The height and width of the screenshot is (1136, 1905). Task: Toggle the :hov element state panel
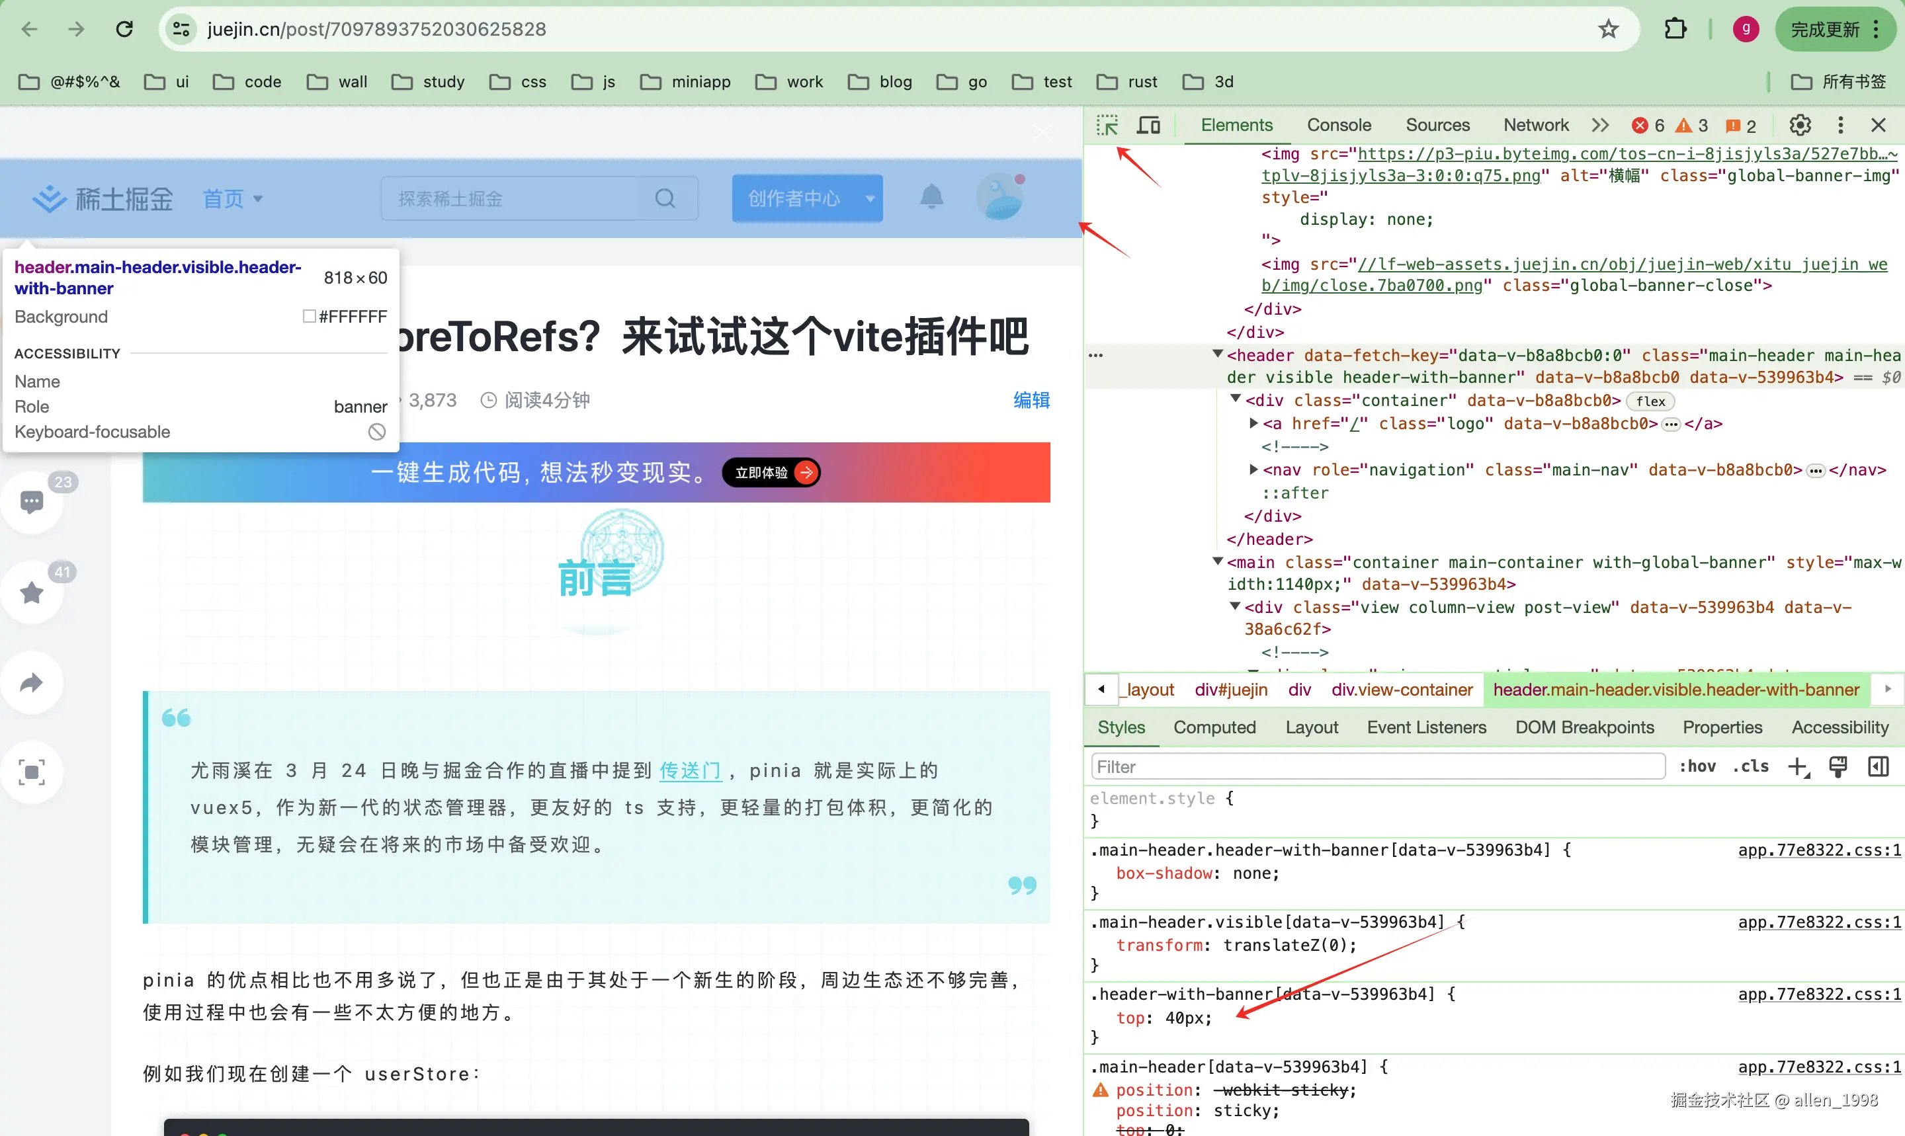coord(1697,766)
